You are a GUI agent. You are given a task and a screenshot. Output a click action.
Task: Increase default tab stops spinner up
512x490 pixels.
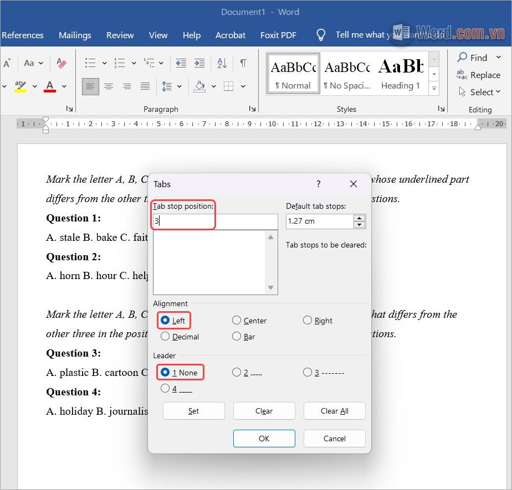coord(359,218)
